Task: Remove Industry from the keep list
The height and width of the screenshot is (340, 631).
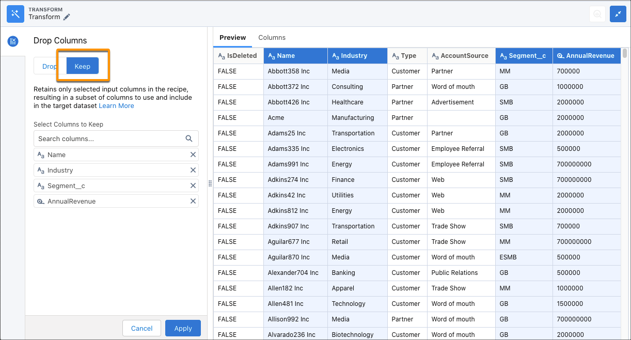Action: (193, 170)
